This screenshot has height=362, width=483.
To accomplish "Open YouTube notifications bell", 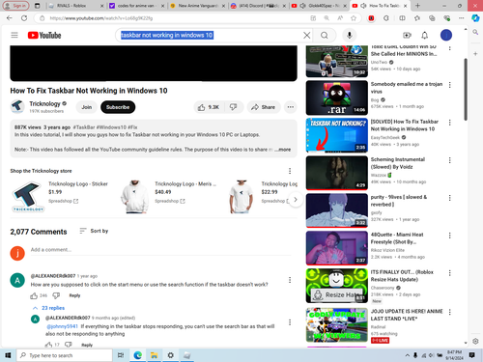I will pyautogui.click(x=425, y=35).
